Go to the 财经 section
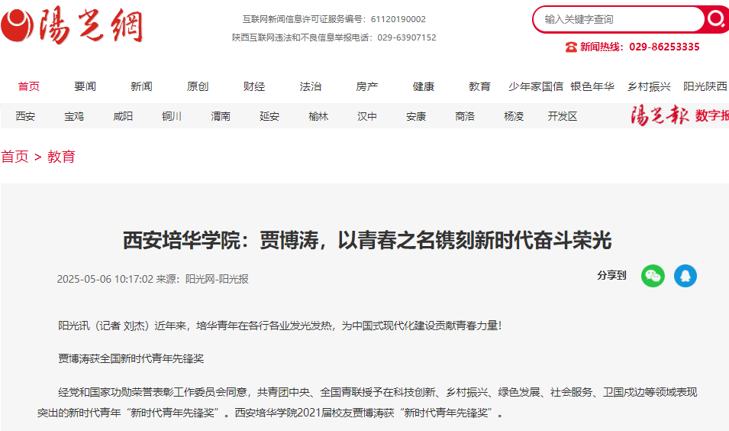Screen dimensions: 729x431 tap(254, 86)
